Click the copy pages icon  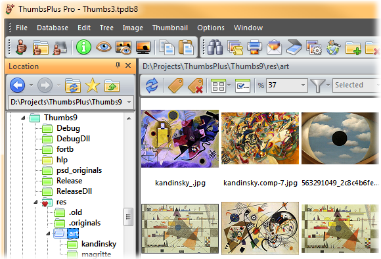(x=167, y=47)
